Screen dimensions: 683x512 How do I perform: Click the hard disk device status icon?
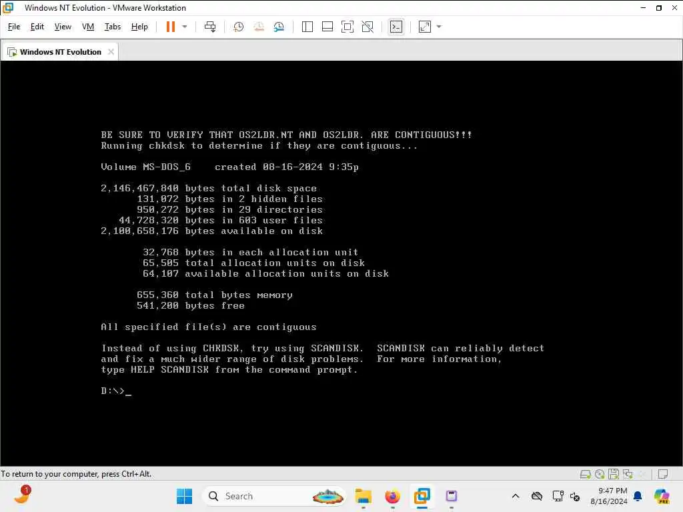tap(586, 474)
